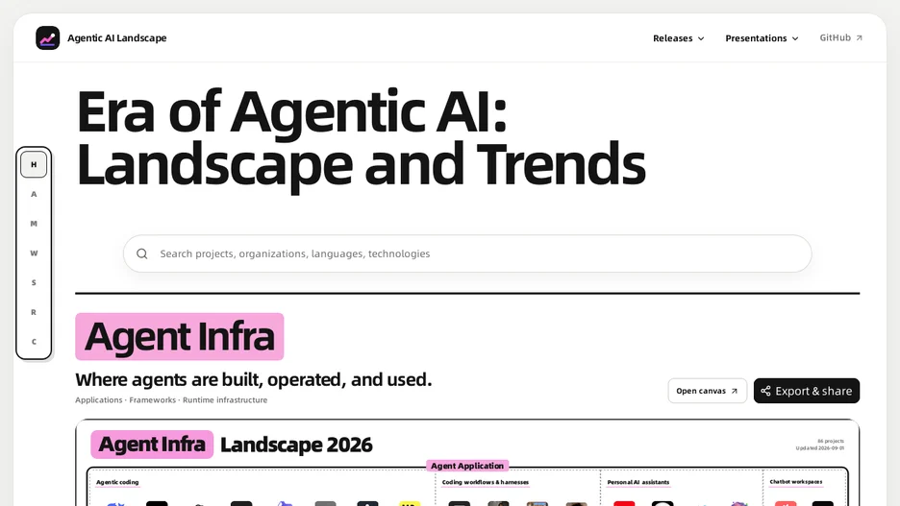Open the Agentic AI Landscape home link
Image resolution: width=900 pixels, height=506 pixels.
(101, 37)
